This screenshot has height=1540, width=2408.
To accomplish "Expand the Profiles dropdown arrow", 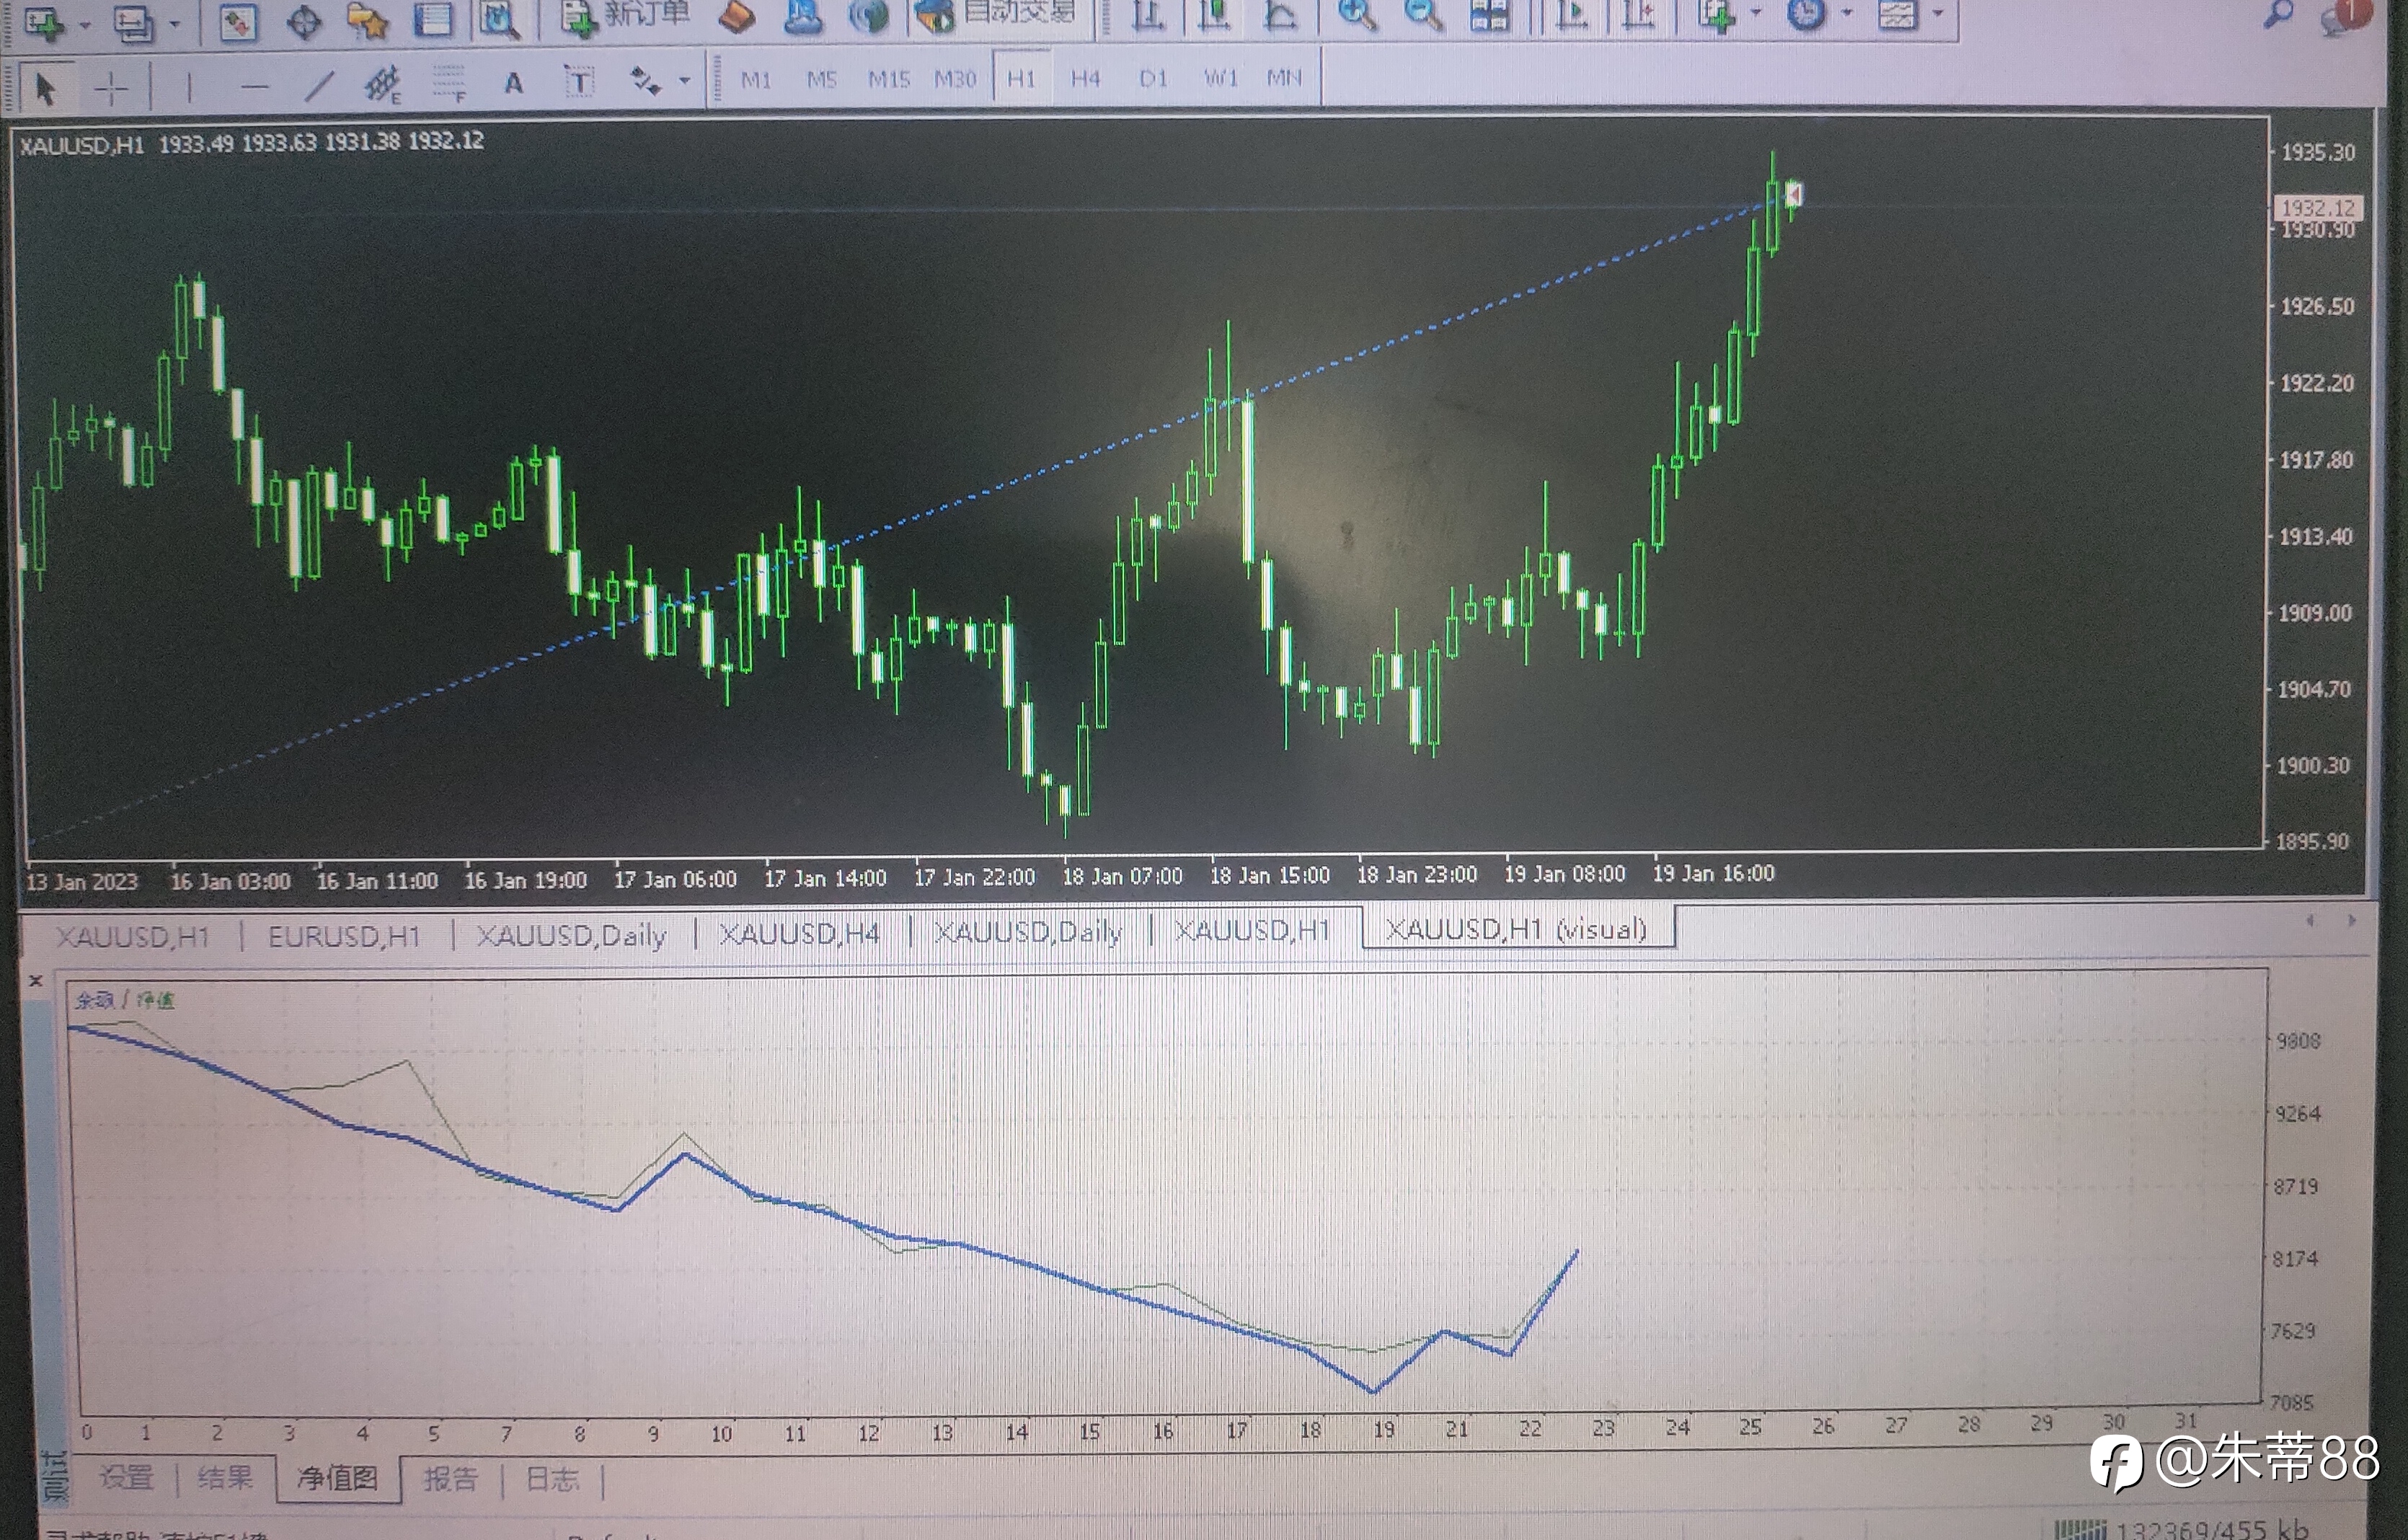I will pos(174,24).
